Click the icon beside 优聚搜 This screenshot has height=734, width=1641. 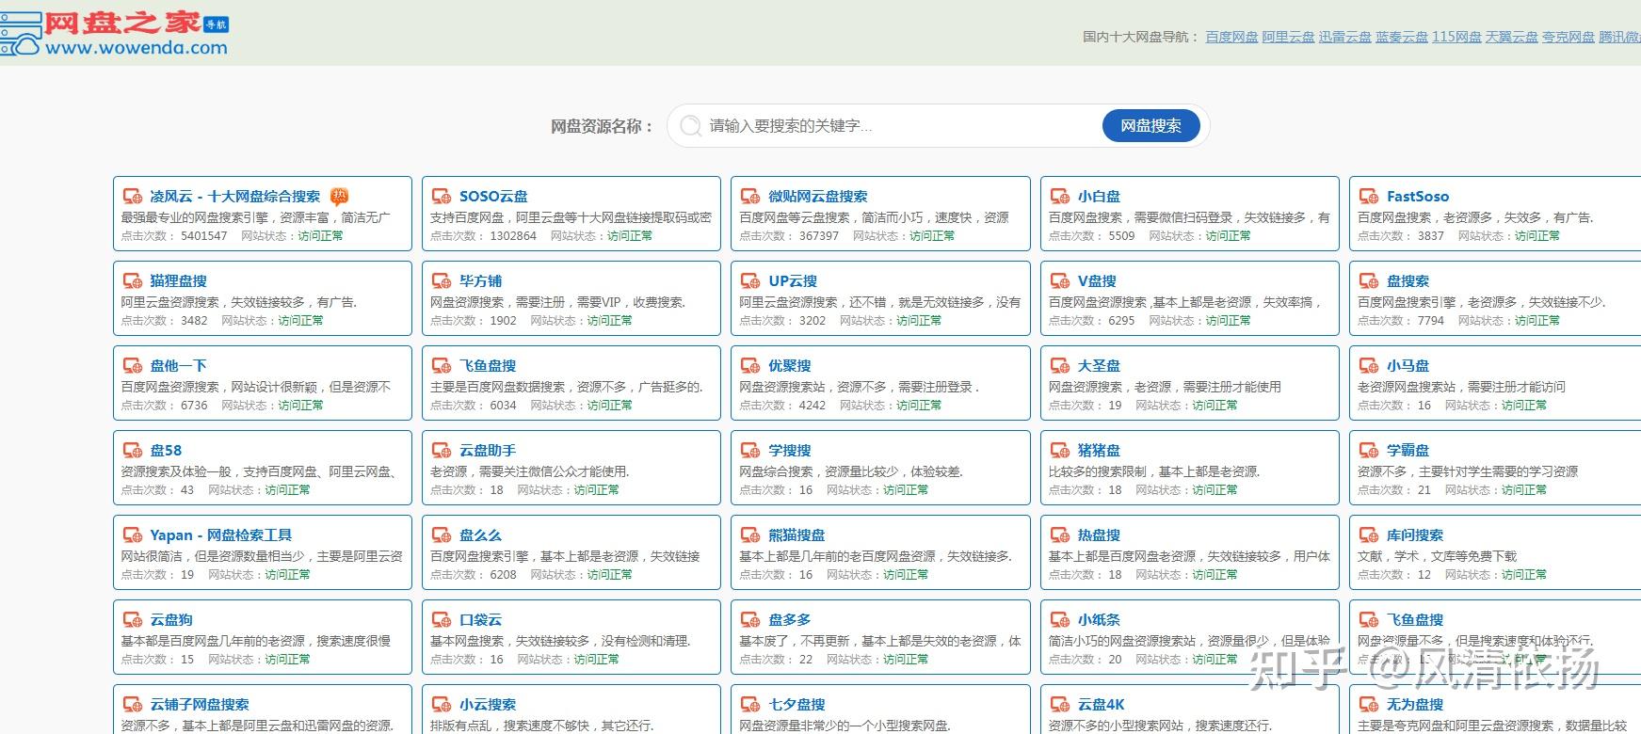[x=750, y=366]
